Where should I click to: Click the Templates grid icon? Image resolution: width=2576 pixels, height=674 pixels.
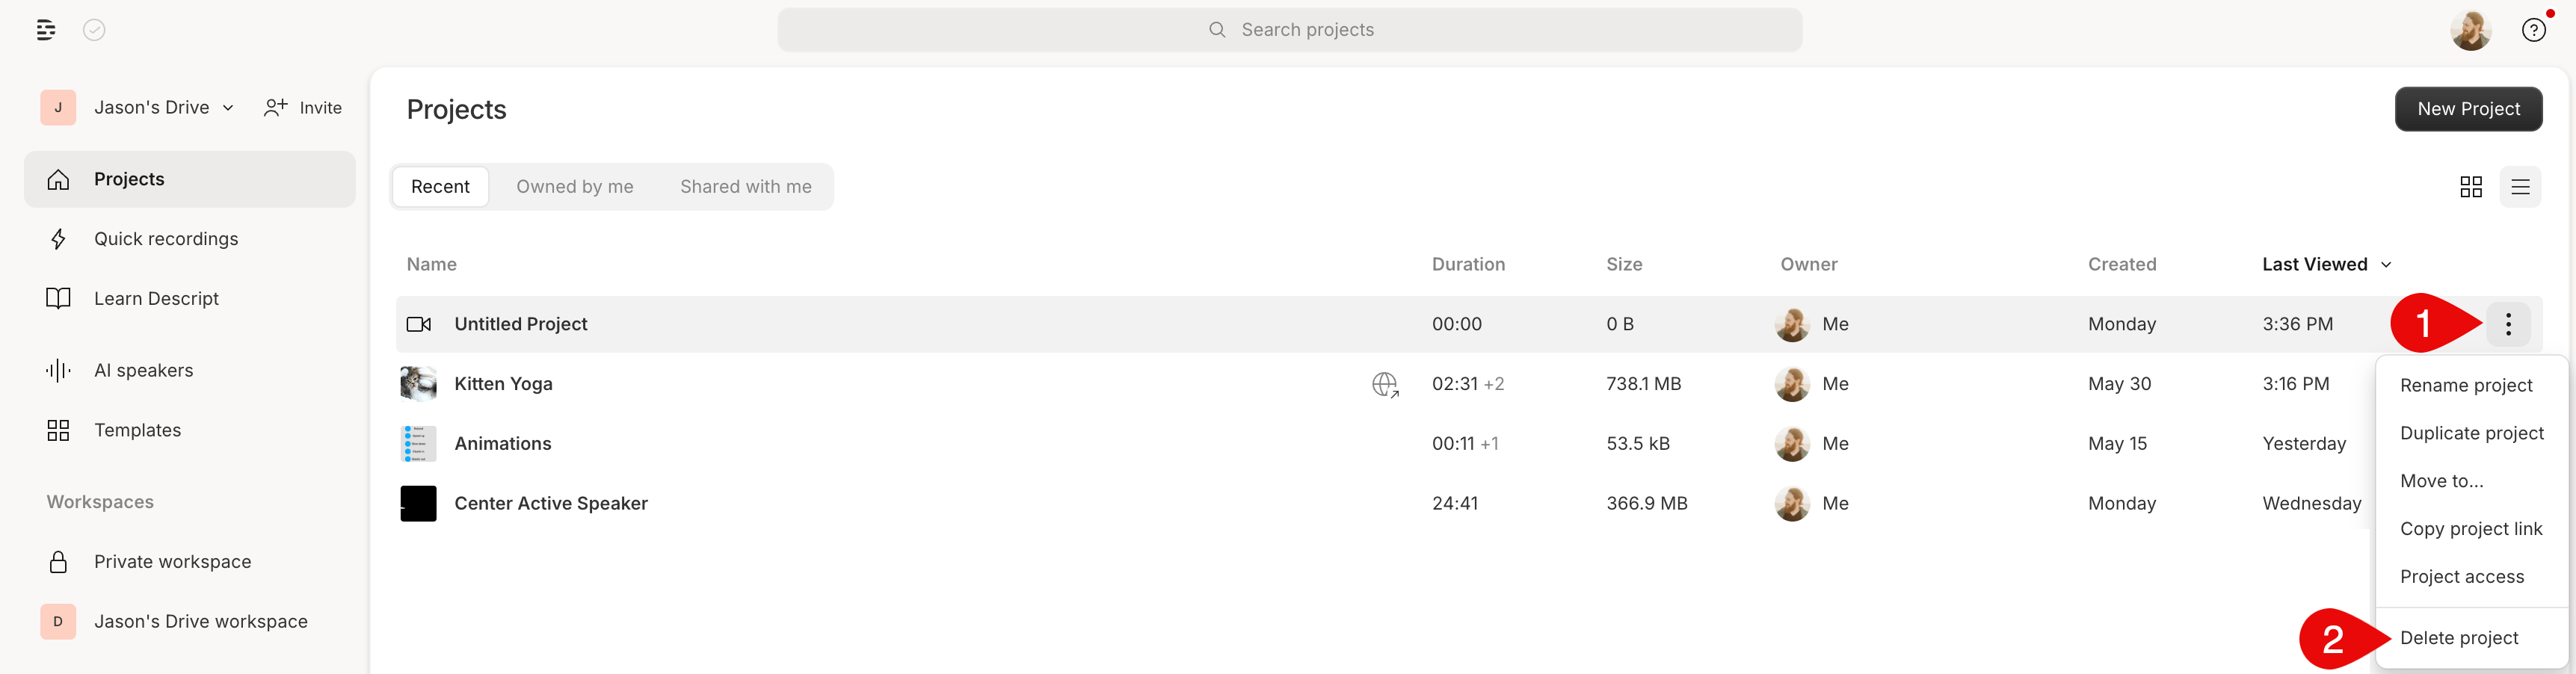tap(58, 430)
